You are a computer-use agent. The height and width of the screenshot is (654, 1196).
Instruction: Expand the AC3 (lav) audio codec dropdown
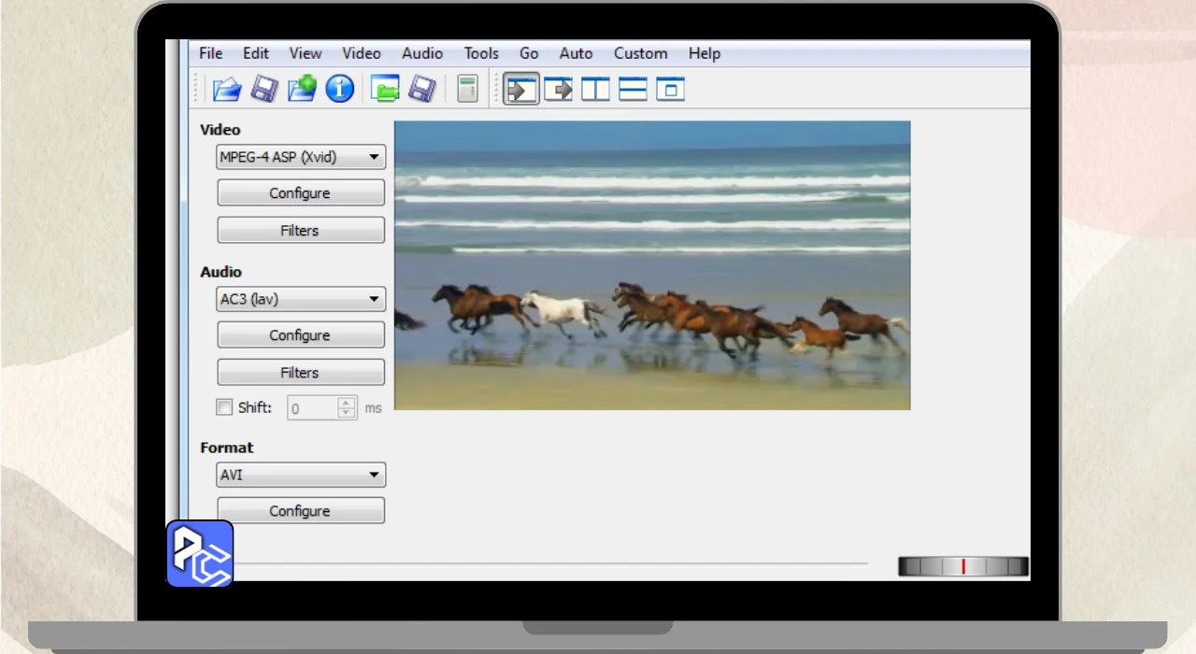coord(300,300)
